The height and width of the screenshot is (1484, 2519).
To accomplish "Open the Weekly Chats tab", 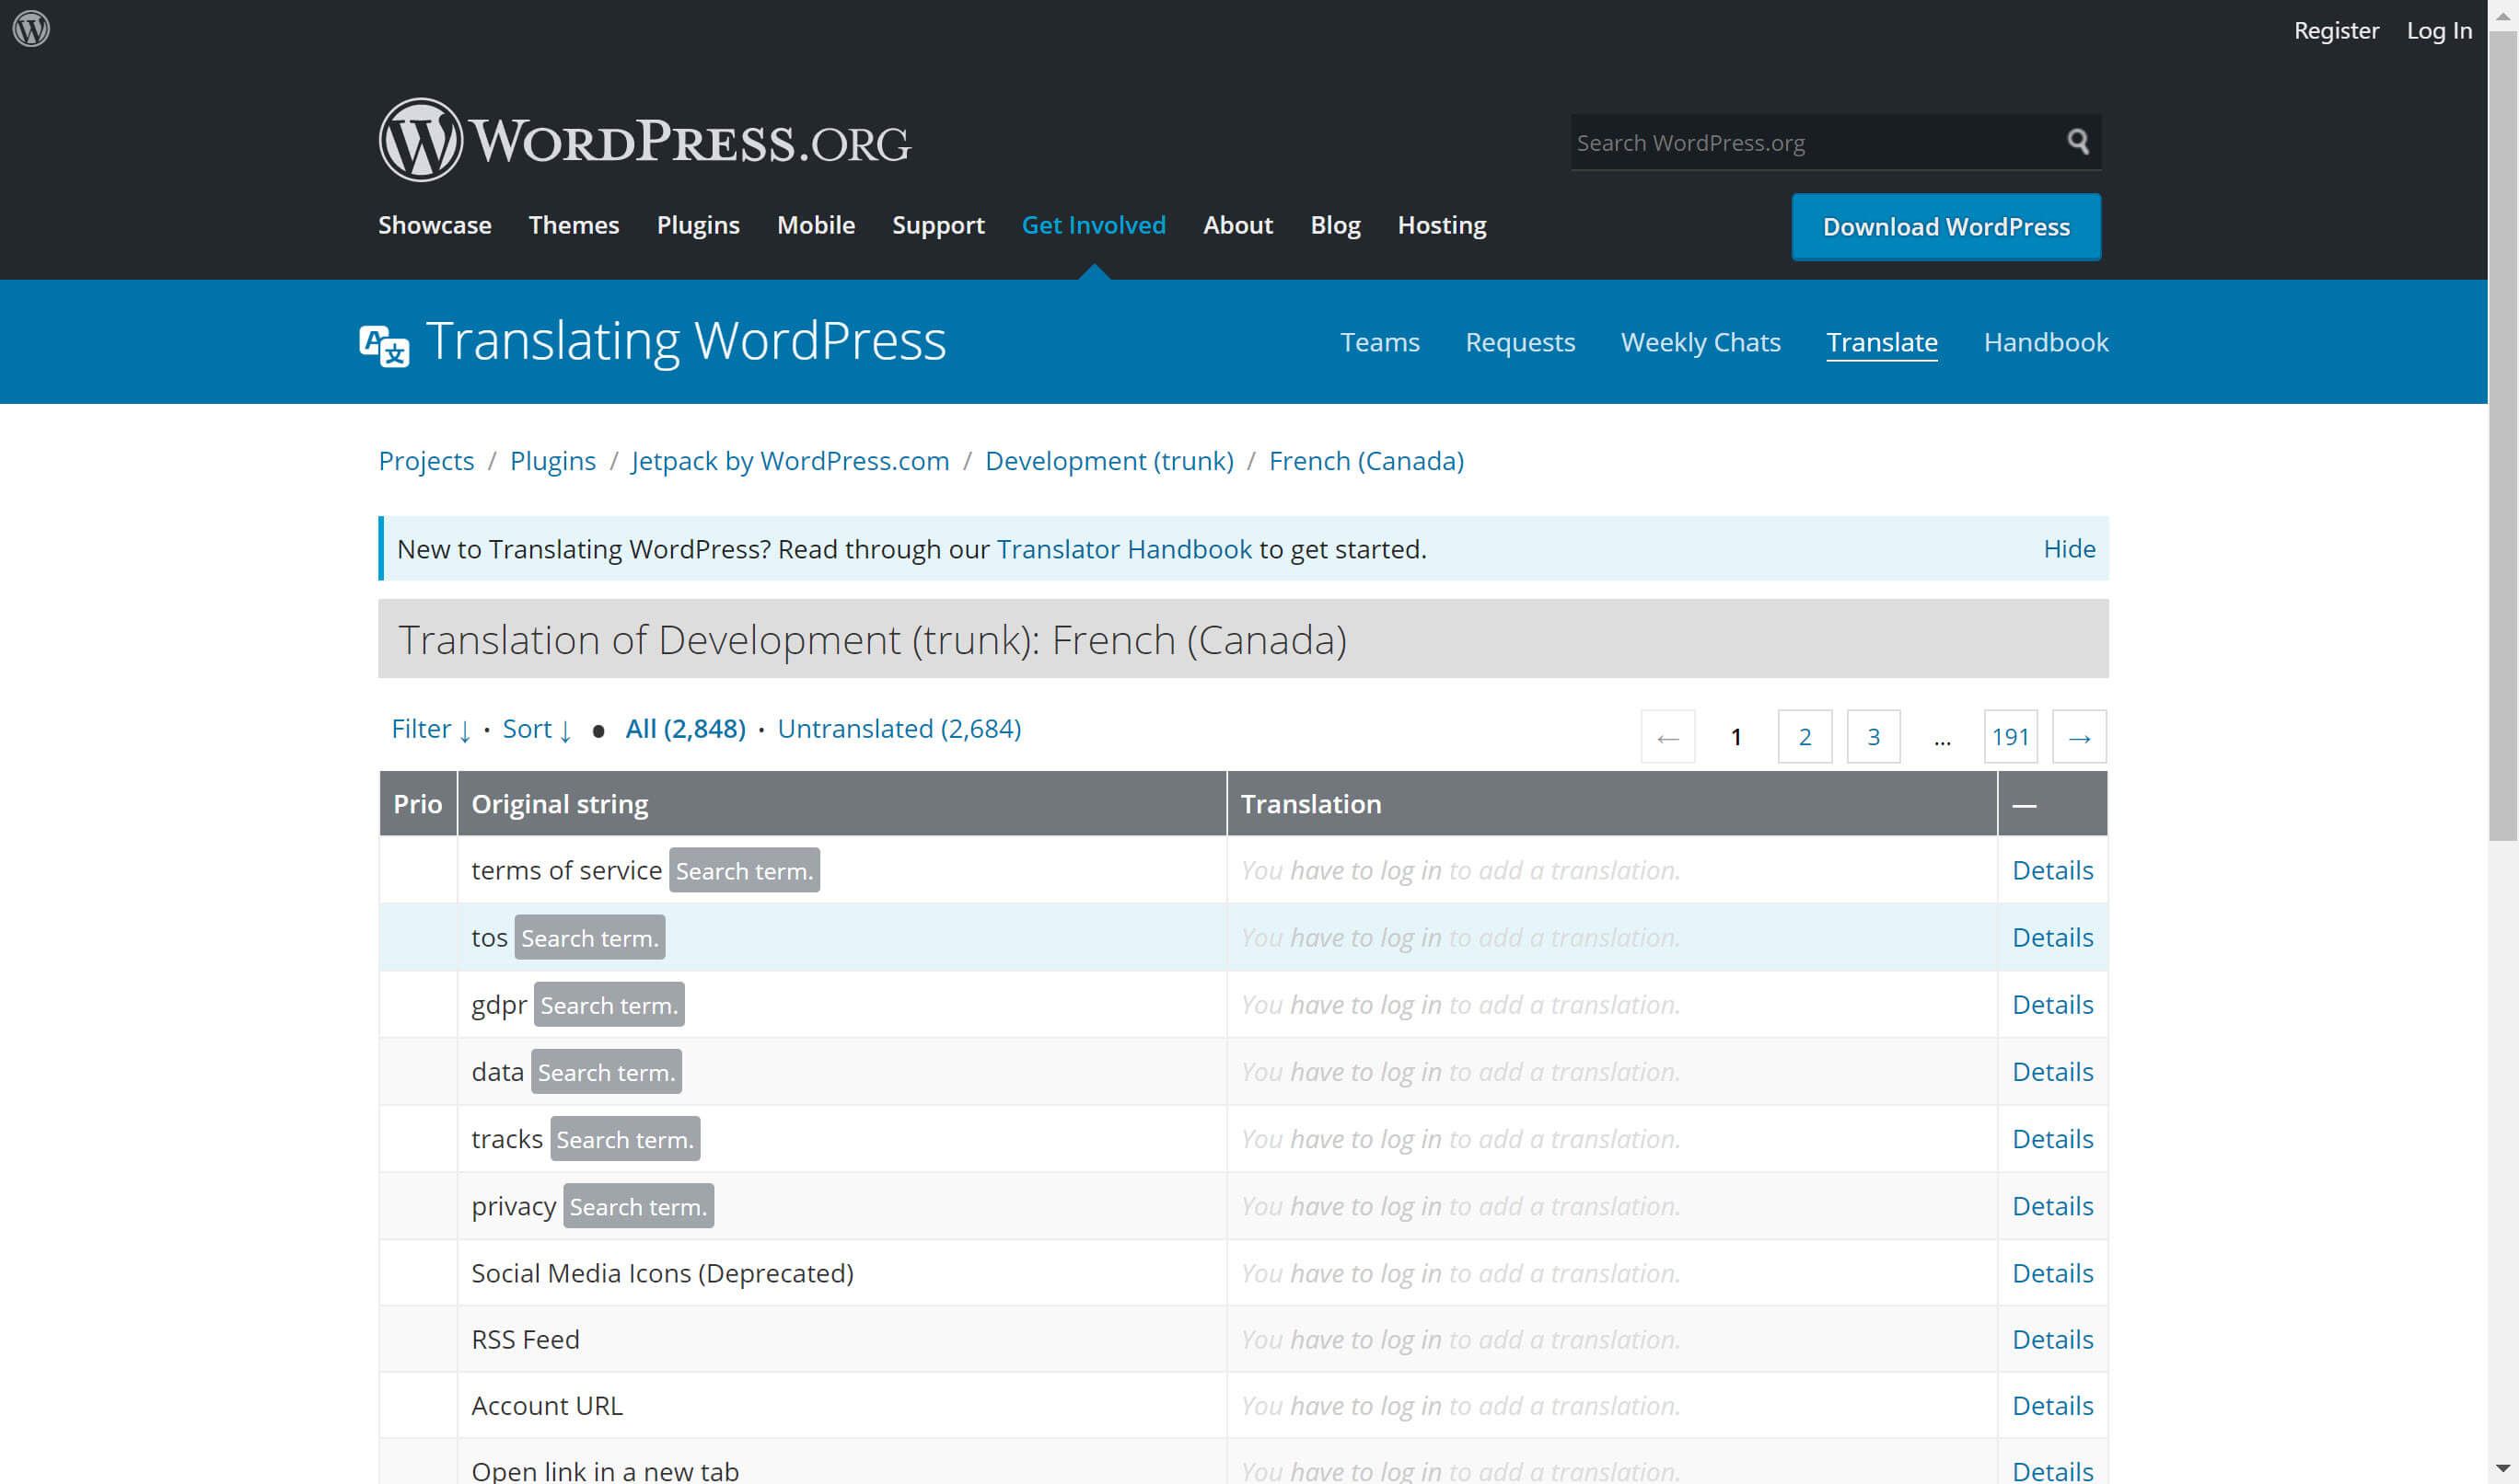I will 1700,342.
